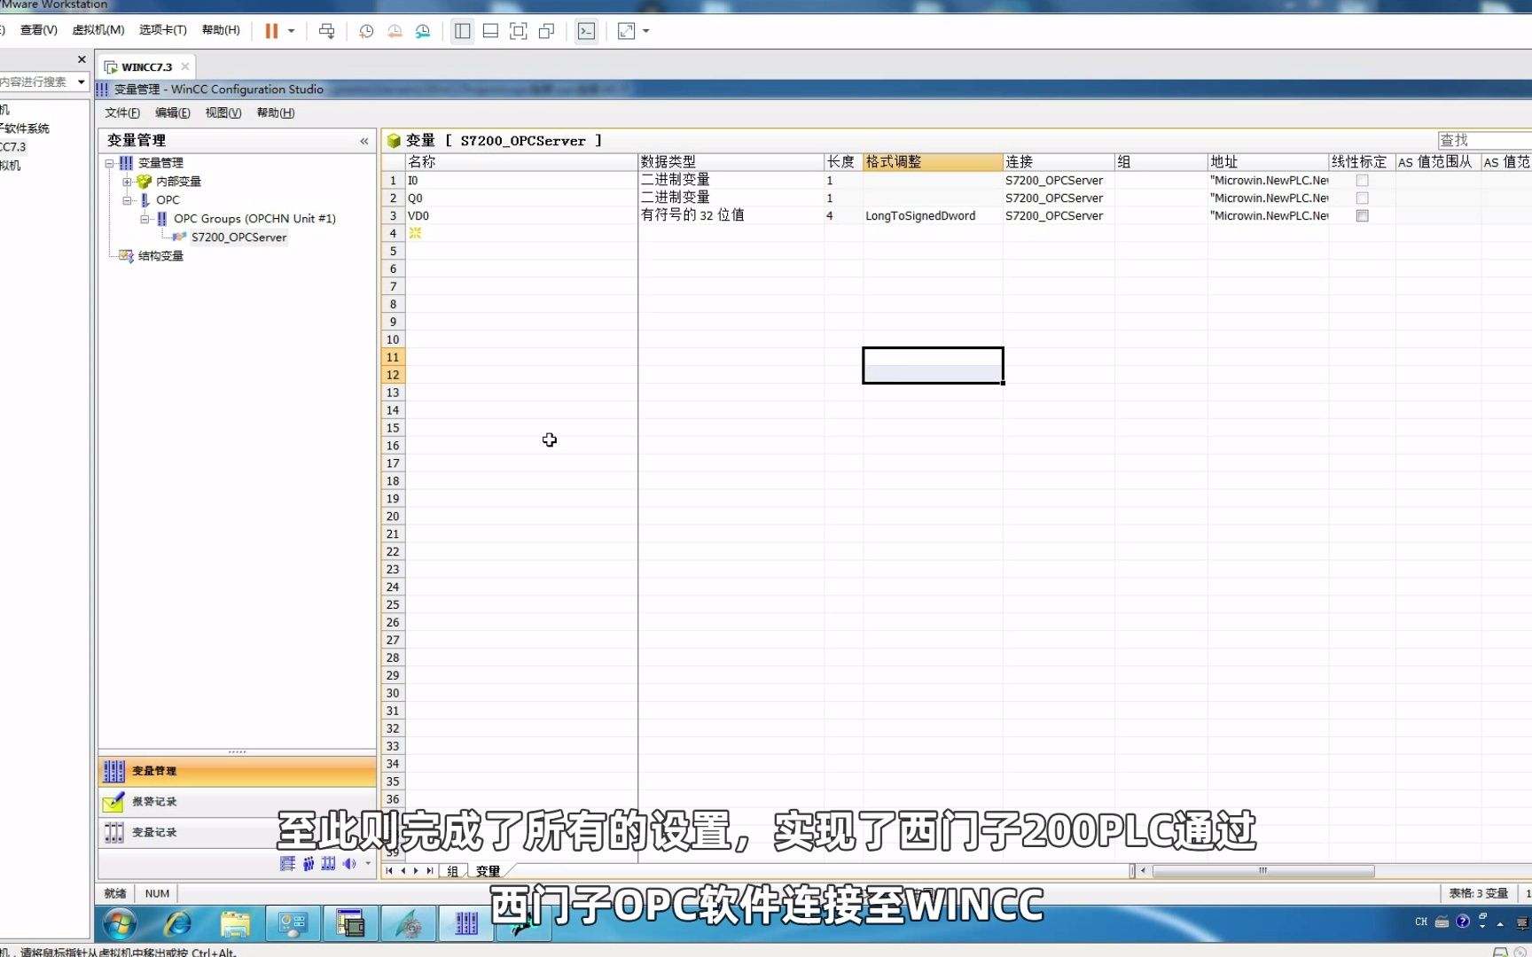Launch Internet Explorer from the taskbar
Image resolution: width=1532 pixels, height=957 pixels.
tap(177, 923)
